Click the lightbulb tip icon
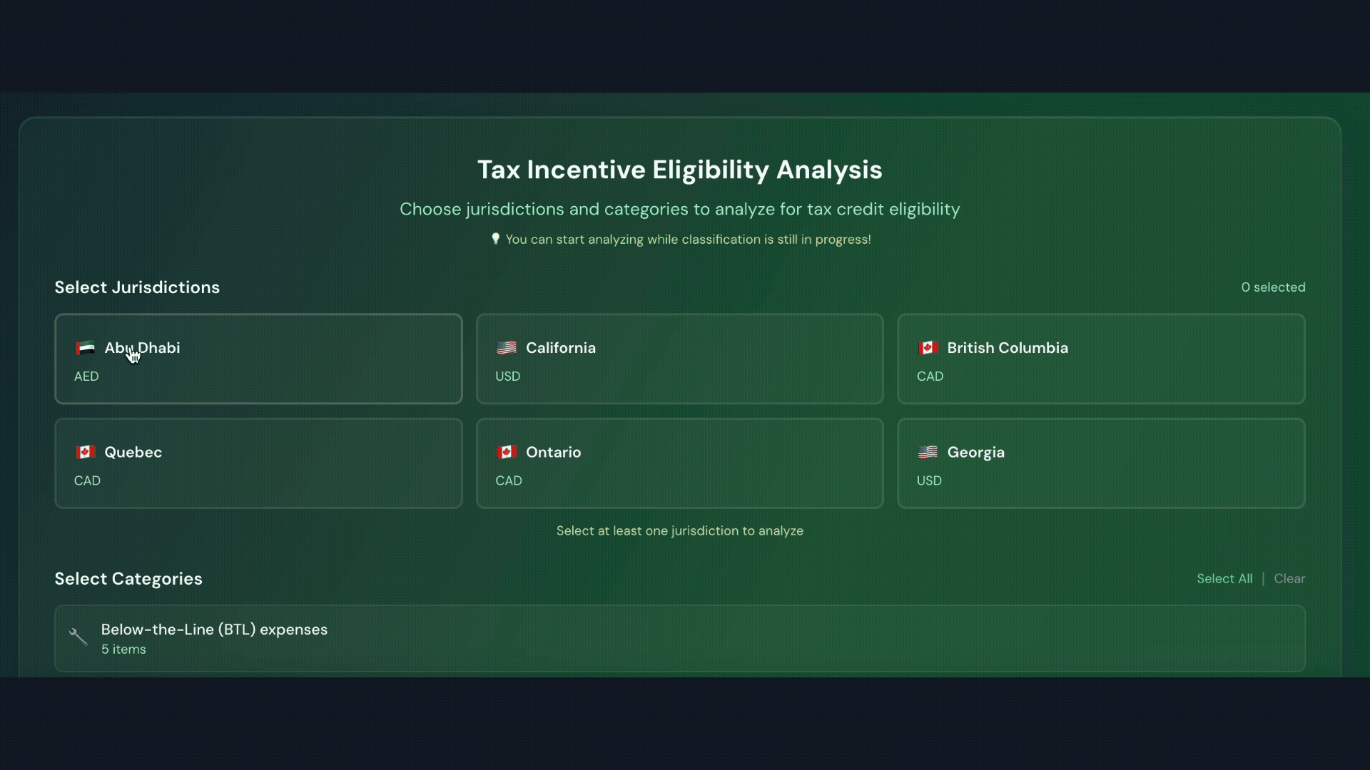1370x770 pixels. [495, 239]
